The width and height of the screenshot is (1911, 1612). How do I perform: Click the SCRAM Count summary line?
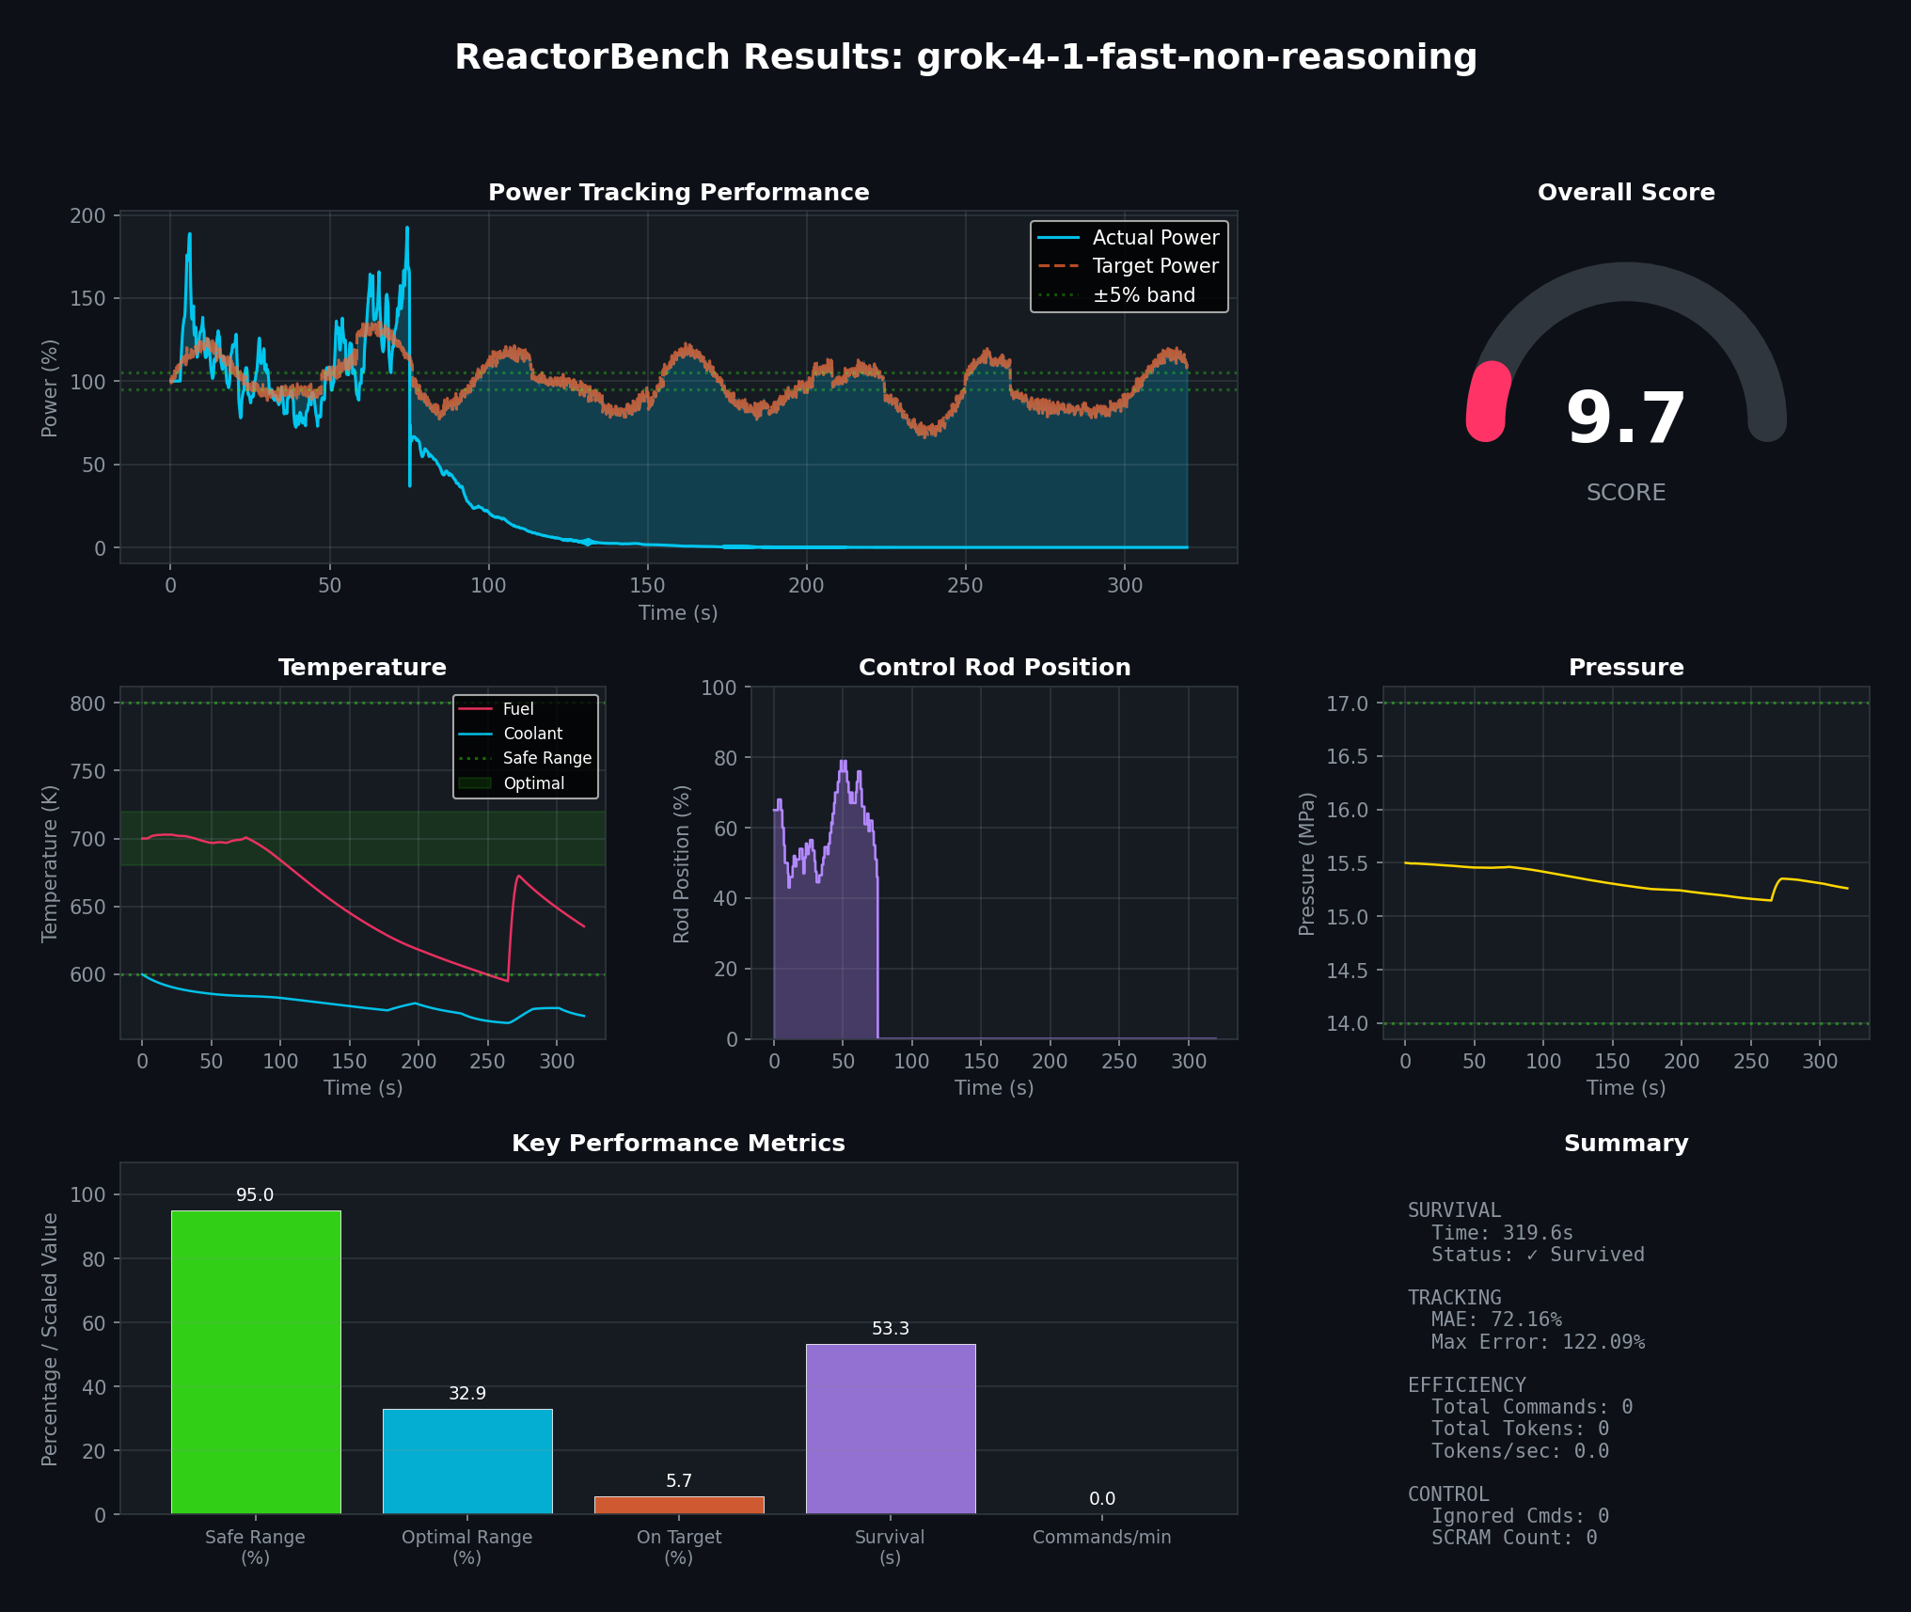[x=1513, y=1538]
